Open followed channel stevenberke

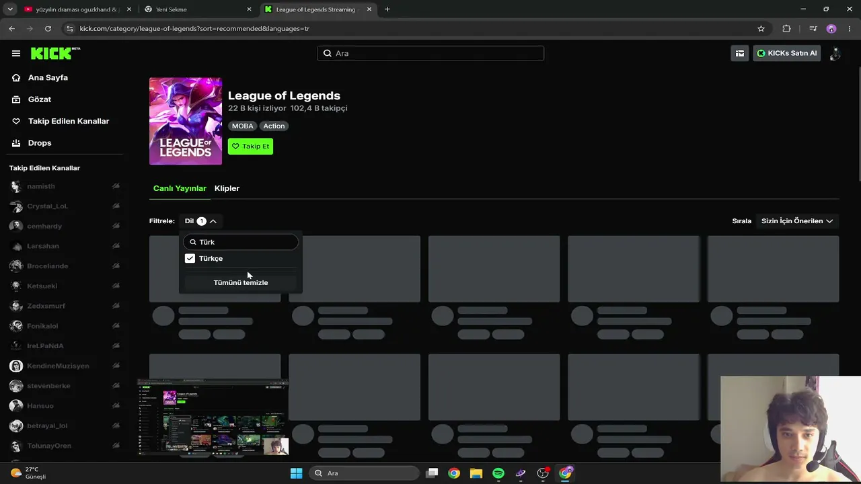click(48, 386)
